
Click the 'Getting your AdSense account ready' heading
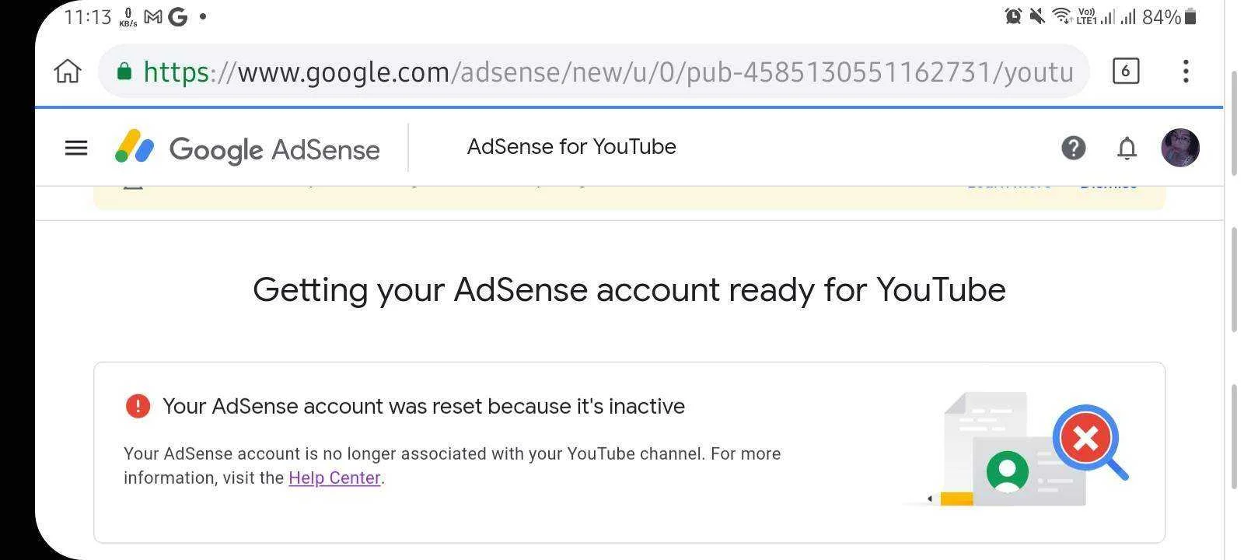[x=629, y=290]
